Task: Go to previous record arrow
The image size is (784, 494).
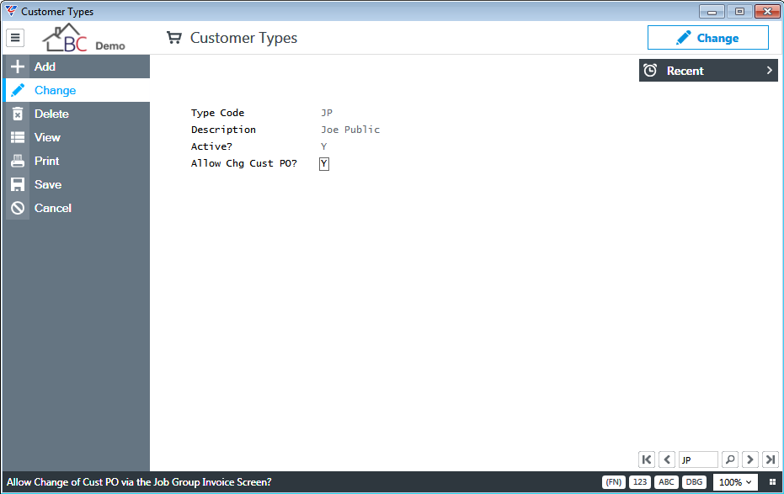Action: tap(667, 459)
